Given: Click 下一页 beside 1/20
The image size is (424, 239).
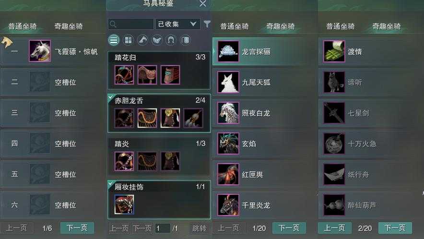Looking at the screenshot, I should pos(289,228).
